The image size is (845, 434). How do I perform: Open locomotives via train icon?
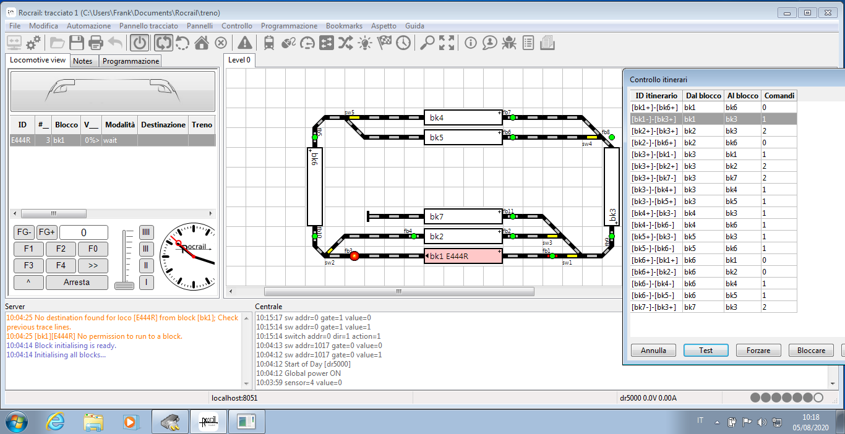(269, 43)
